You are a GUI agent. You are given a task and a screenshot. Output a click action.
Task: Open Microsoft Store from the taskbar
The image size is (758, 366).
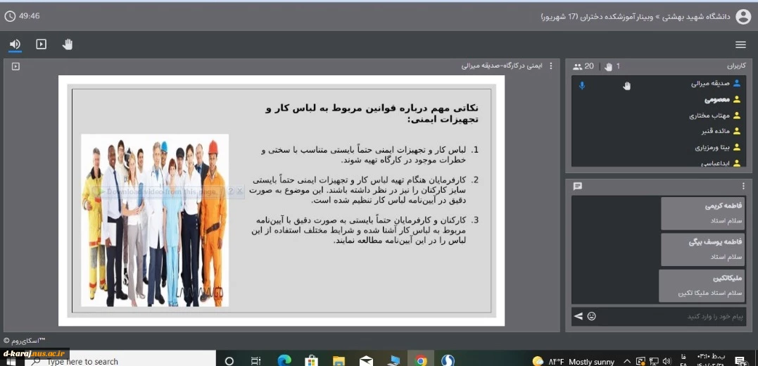coord(311,360)
